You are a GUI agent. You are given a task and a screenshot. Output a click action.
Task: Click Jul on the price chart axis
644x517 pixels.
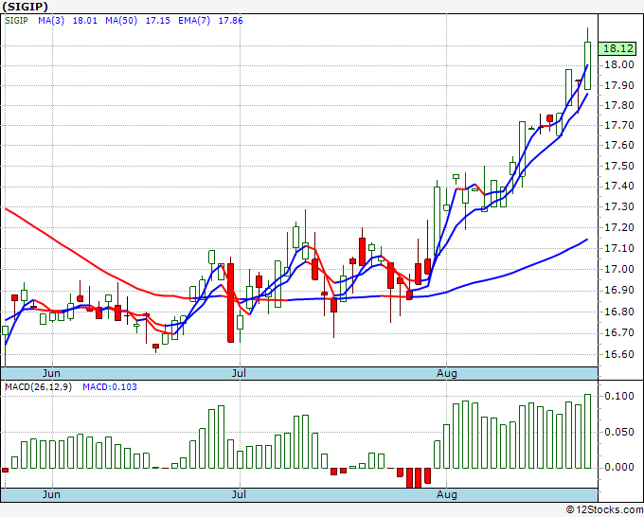tap(239, 373)
